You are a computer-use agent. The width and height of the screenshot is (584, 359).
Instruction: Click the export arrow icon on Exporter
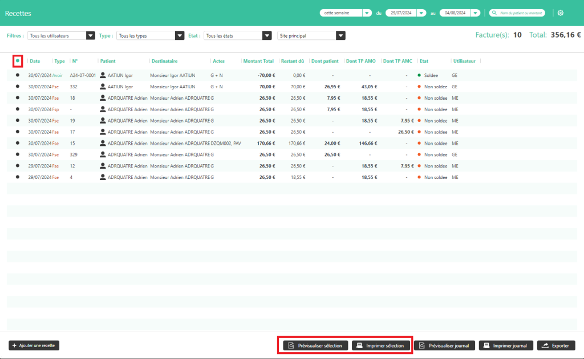(x=545, y=345)
